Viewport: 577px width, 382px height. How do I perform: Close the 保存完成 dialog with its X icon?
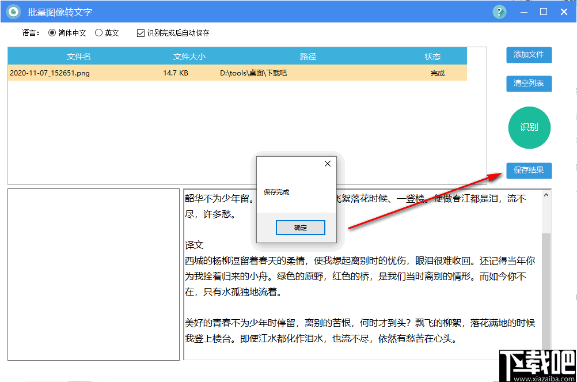pyautogui.click(x=327, y=164)
